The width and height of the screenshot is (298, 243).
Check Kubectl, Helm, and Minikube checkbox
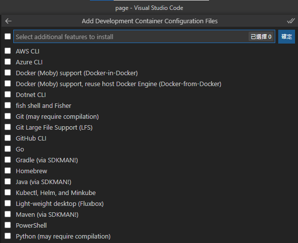pyautogui.click(x=7, y=193)
